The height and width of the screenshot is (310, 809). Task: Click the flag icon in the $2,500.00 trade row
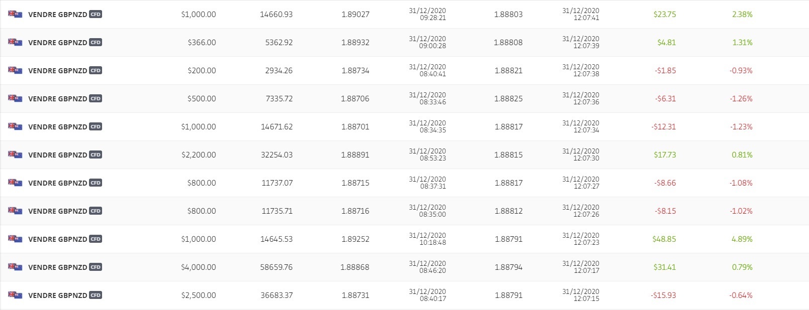point(15,295)
